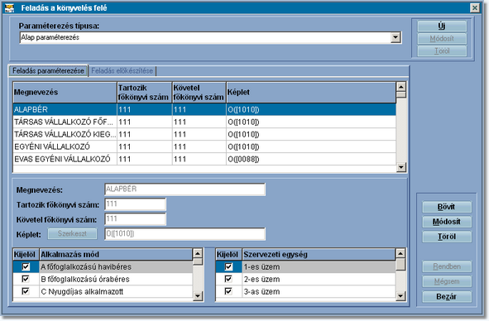Click the disabled Rendben button

pos(447,266)
